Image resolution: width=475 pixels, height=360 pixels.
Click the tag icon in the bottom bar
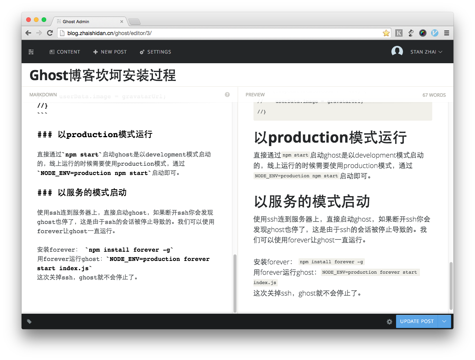pos(29,321)
